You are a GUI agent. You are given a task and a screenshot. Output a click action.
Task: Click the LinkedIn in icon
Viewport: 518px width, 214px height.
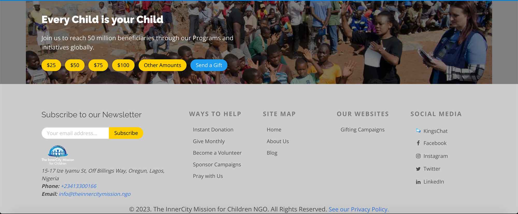pyautogui.click(x=418, y=182)
